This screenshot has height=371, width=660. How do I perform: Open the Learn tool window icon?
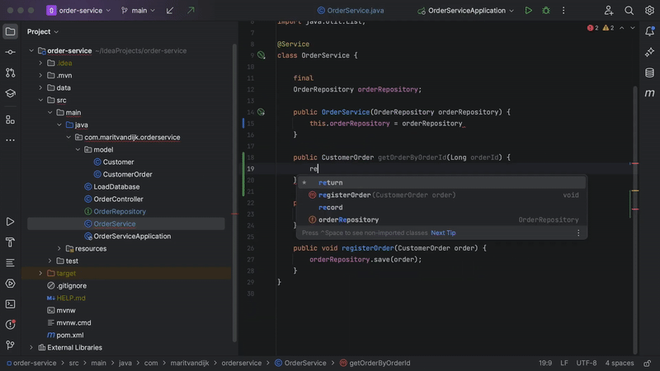10,93
